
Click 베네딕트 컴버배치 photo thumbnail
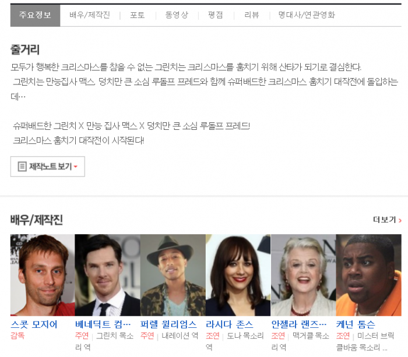click(107, 275)
